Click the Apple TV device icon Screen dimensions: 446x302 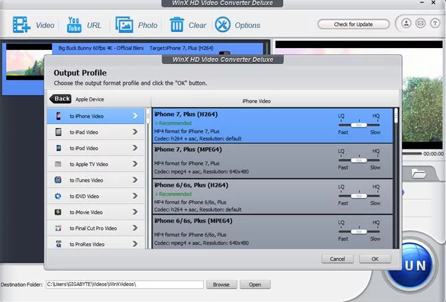click(x=58, y=164)
